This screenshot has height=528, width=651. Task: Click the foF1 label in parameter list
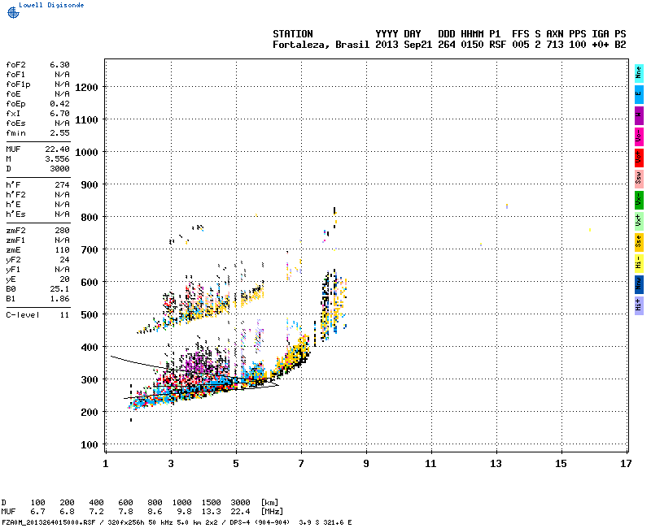(15, 75)
